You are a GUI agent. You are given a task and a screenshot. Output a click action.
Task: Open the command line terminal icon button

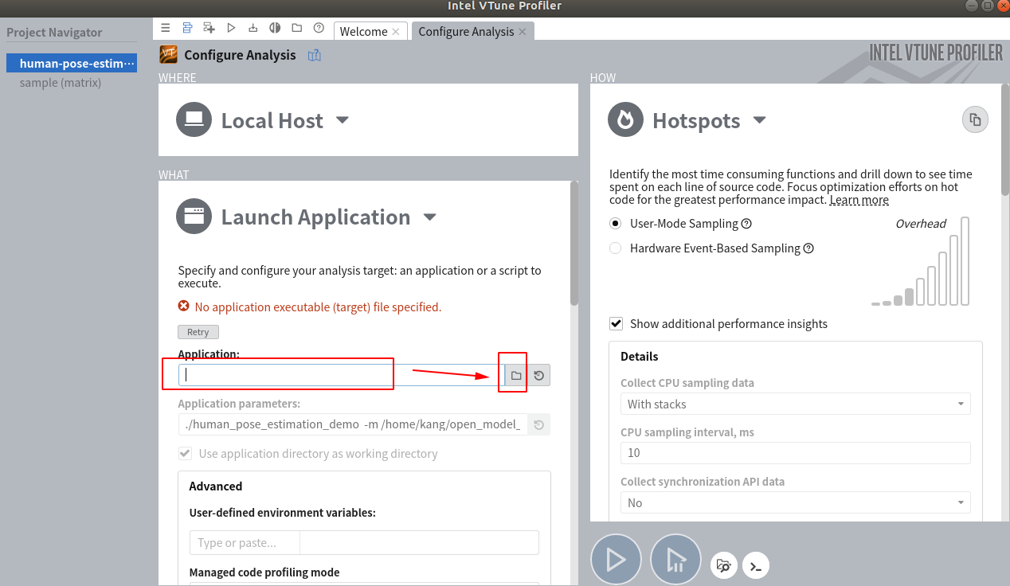click(756, 566)
